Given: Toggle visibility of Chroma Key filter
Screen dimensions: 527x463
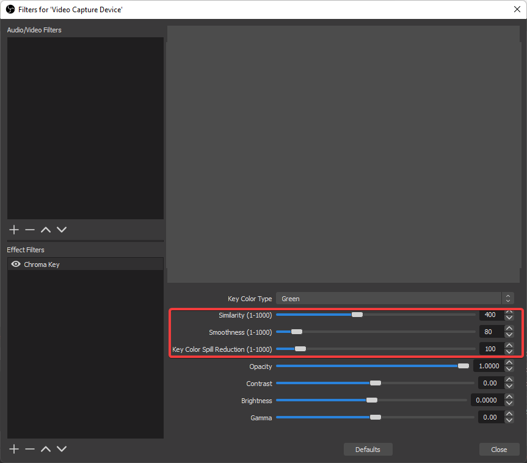Looking at the screenshot, I should pos(16,264).
